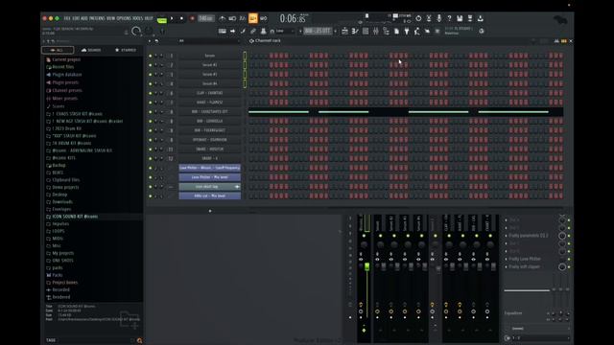Viewport: 614px width, 345px height.
Task: Click the stamp tool icon
Action: (x=263, y=31)
